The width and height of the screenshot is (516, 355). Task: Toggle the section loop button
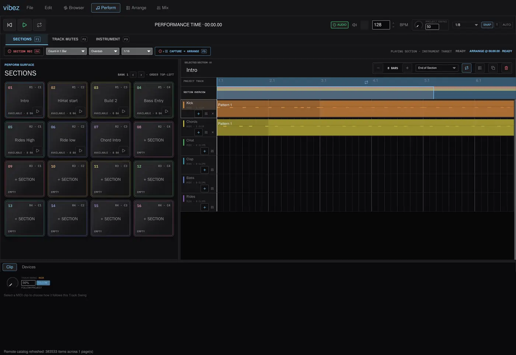click(467, 68)
